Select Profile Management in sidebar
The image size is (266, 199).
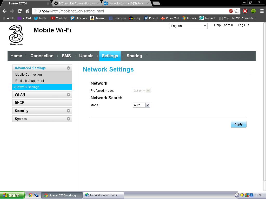pyautogui.click(x=30, y=81)
